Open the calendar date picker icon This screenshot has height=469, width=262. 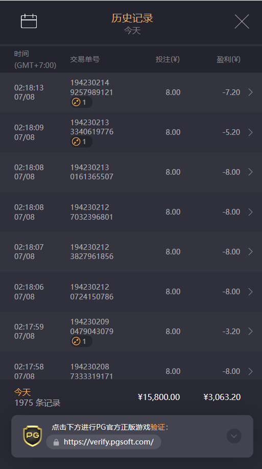[x=29, y=21]
